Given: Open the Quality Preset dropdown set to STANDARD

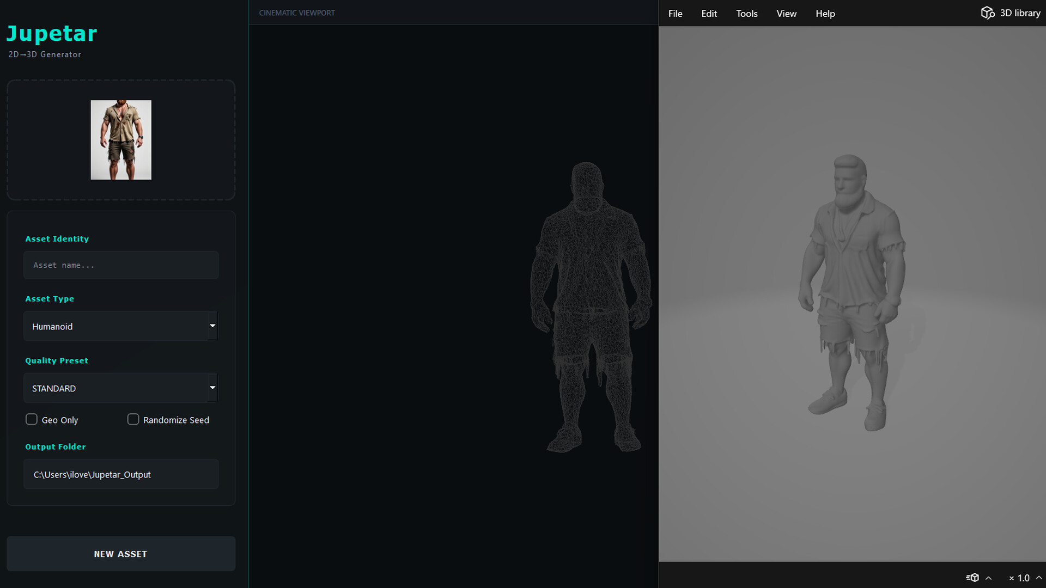Looking at the screenshot, I should coord(120,388).
